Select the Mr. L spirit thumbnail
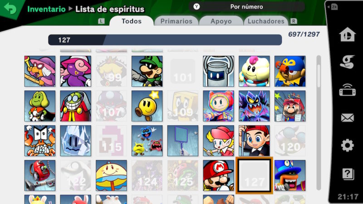Image resolution: width=363 pixels, height=204 pixels. coord(147,71)
